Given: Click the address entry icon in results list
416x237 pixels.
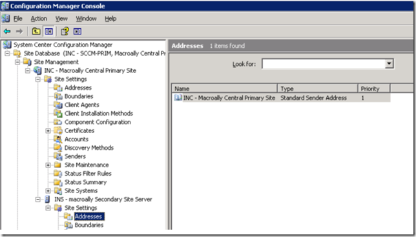Looking at the screenshot, I should (x=178, y=98).
